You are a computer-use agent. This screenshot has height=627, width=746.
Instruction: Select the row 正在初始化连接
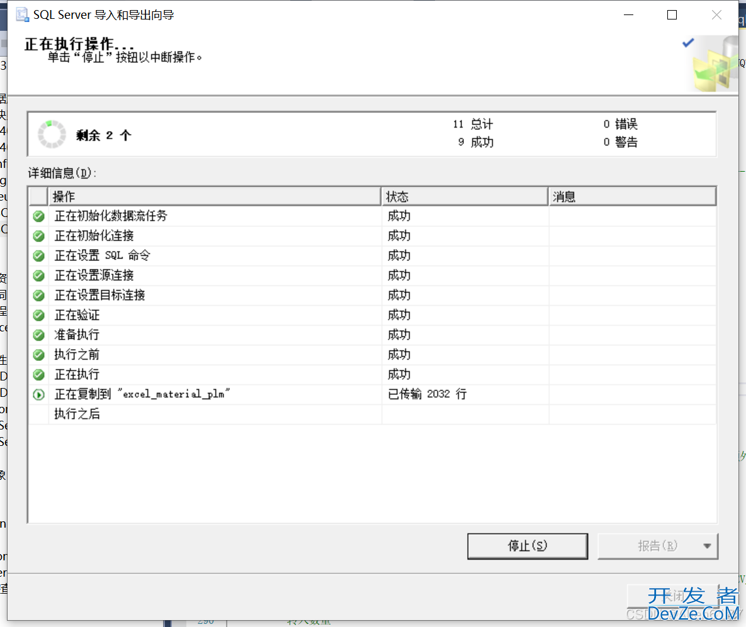coord(372,236)
